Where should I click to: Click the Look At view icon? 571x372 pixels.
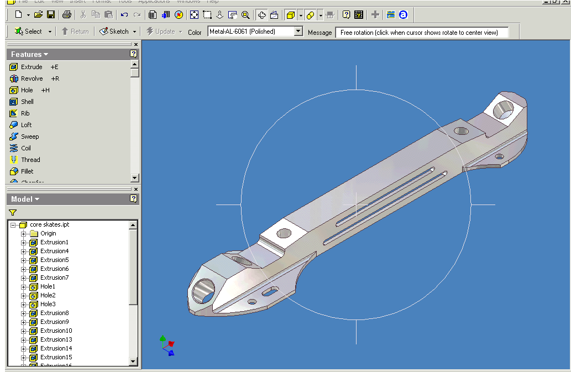tap(274, 14)
